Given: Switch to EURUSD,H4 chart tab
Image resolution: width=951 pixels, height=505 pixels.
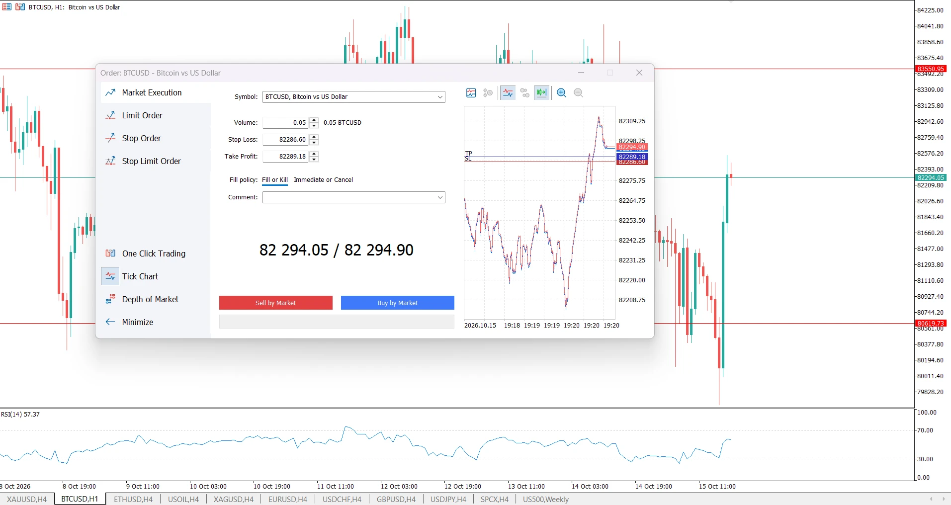Looking at the screenshot, I should [288, 499].
